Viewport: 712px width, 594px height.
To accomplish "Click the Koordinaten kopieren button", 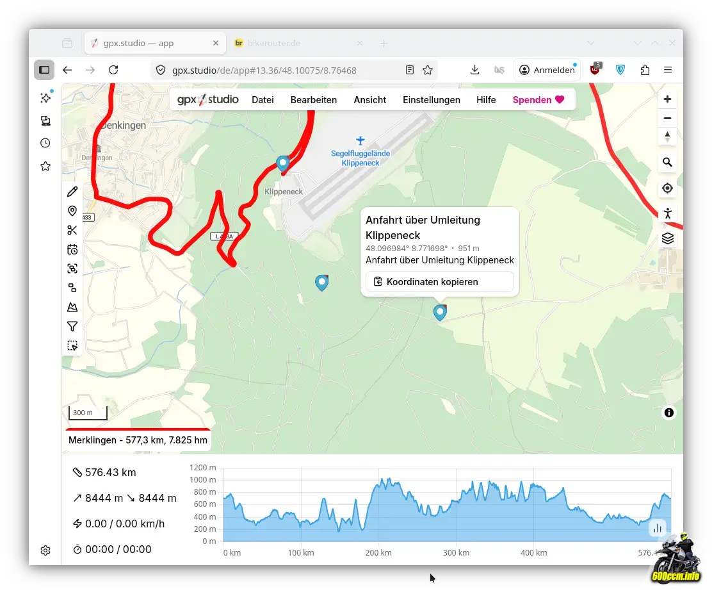I will tap(439, 281).
